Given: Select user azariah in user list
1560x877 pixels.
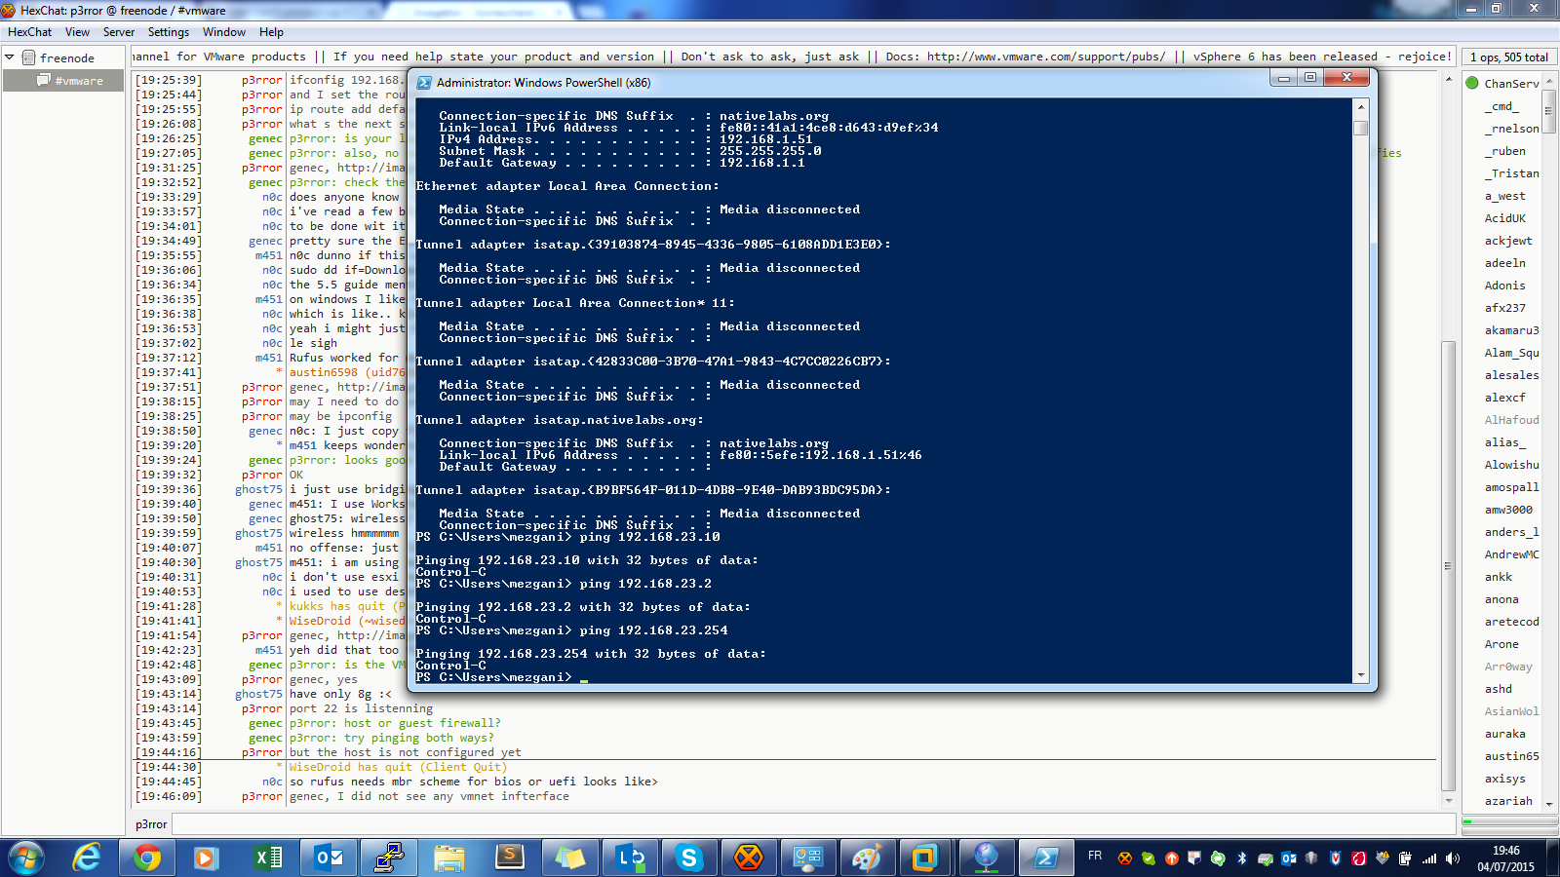Looking at the screenshot, I should pyautogui.click(x=1508, y=801).
